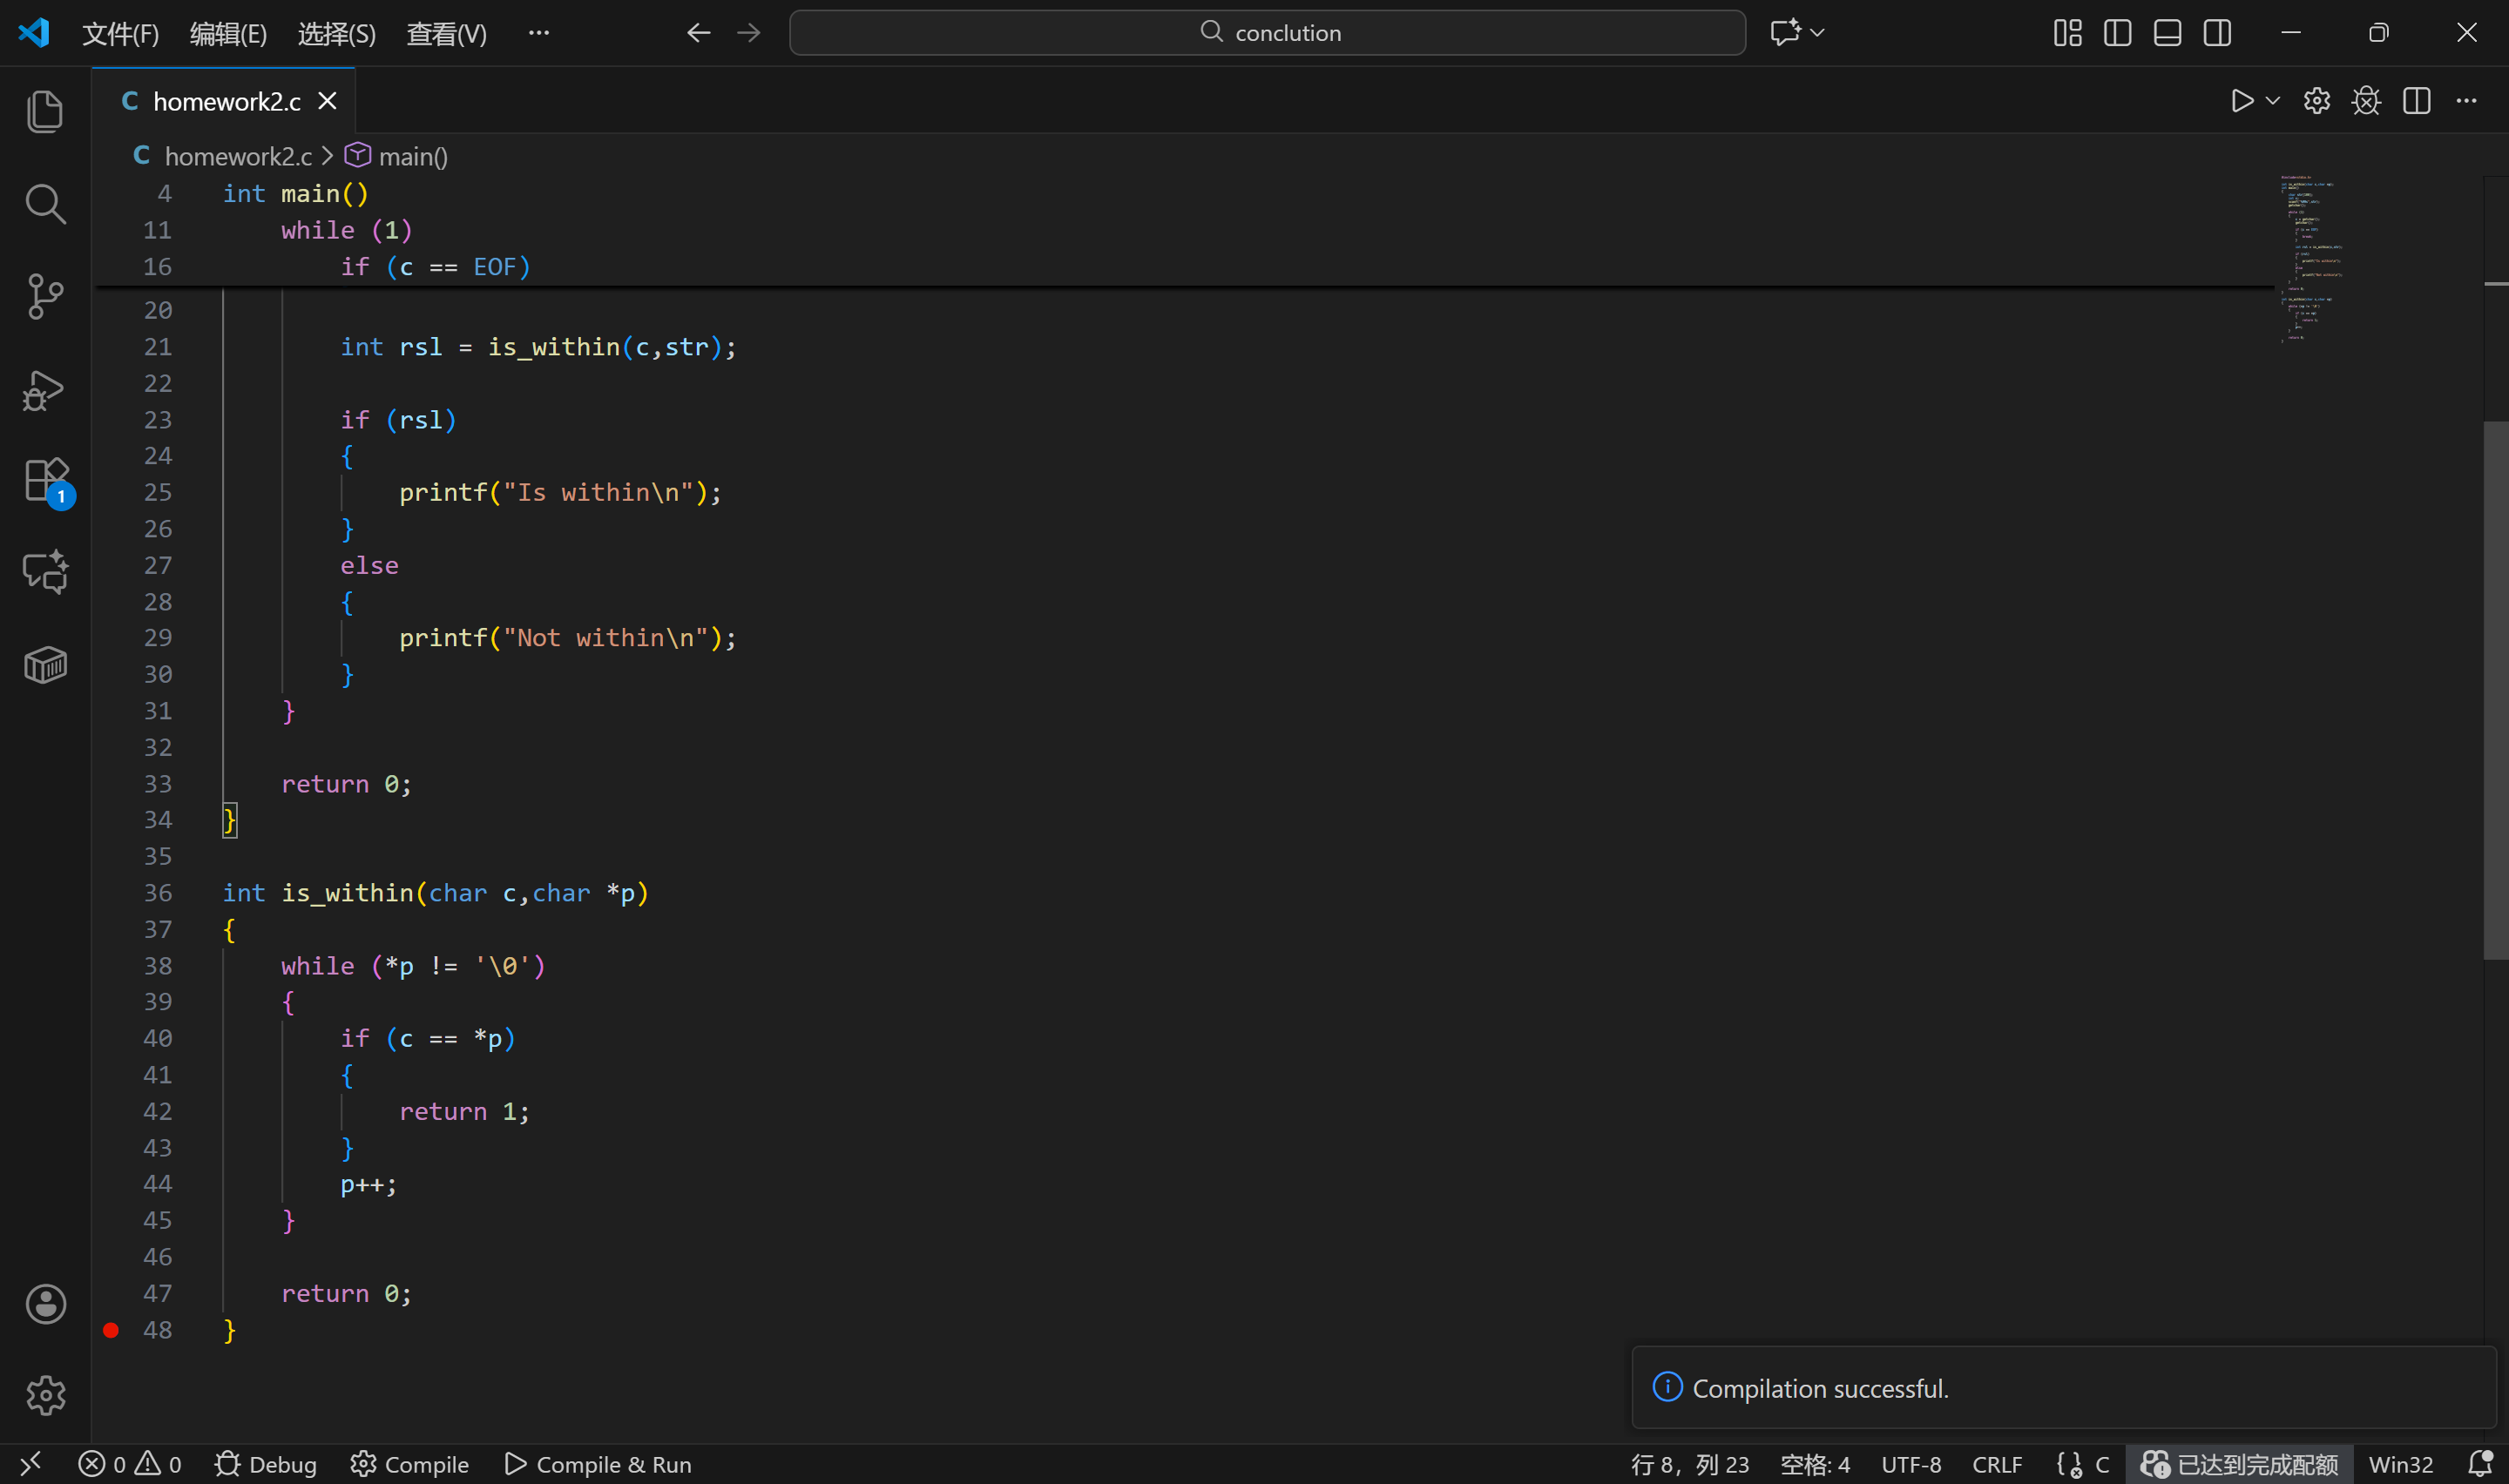Toggle the primary side bar layout button
This screenshot has height=1484, width=2509.
click(x=2117, y=33)
